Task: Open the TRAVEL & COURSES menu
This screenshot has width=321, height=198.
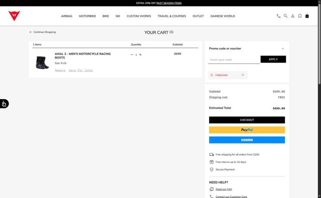Action: pyautogui.click(x=172, y=16)
